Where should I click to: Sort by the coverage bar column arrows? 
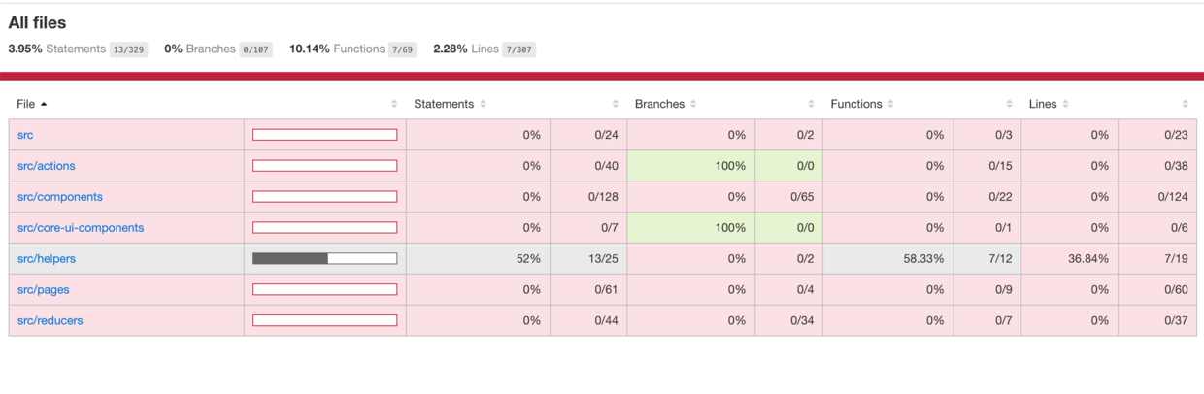pyautogui.click(x=394, y=104)
